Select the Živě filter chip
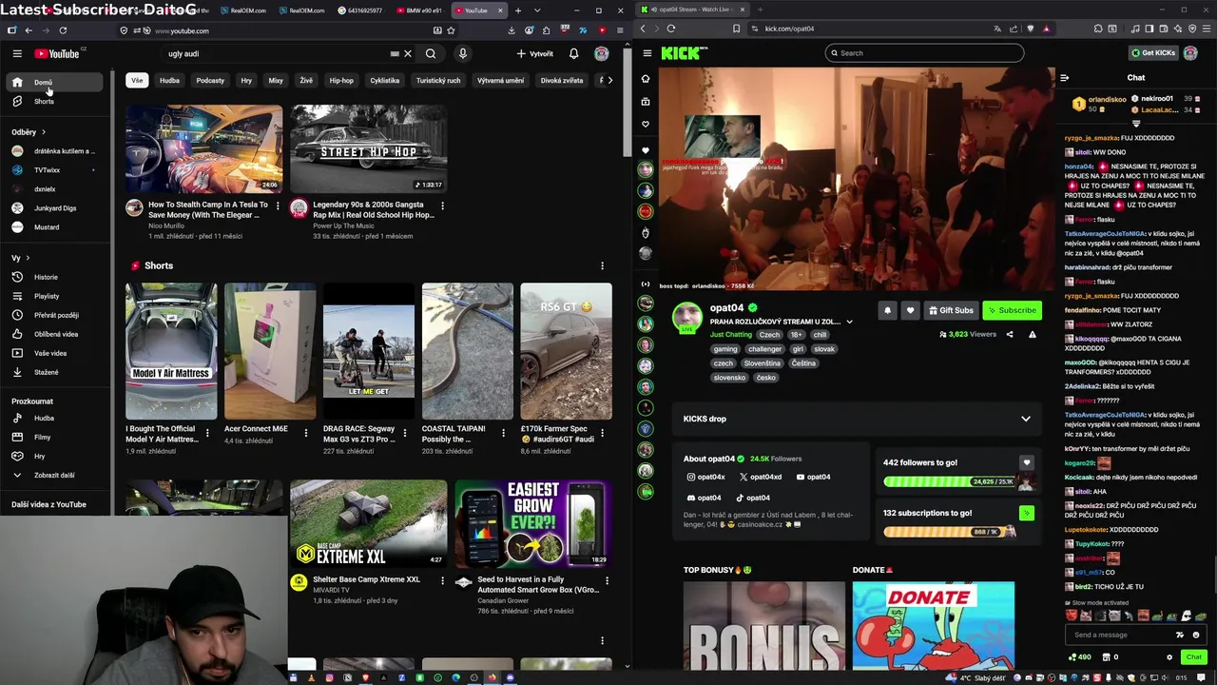This screenshot has width=1217, height=685. (306, 80)
